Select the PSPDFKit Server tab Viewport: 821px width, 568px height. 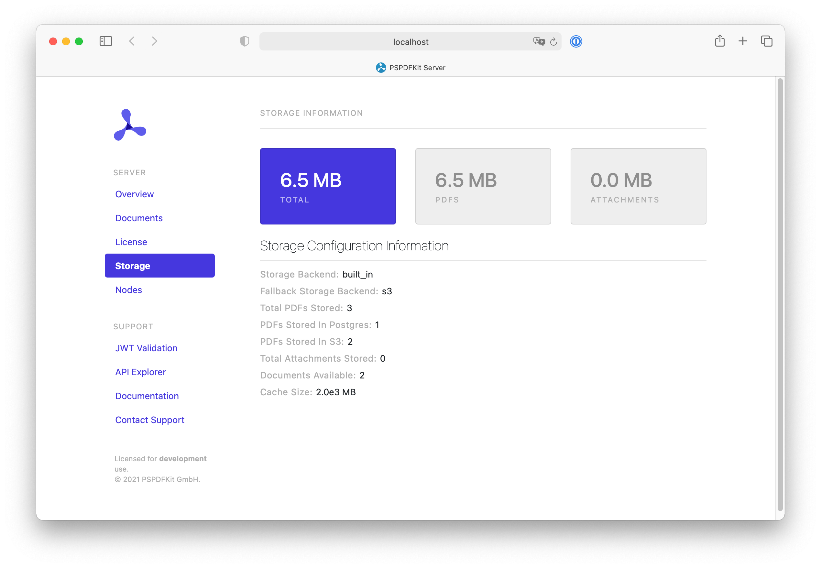[411, 68]
